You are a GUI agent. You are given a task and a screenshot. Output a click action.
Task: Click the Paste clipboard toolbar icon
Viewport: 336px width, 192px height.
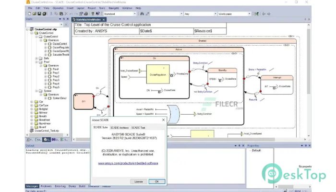click(61, 14)
